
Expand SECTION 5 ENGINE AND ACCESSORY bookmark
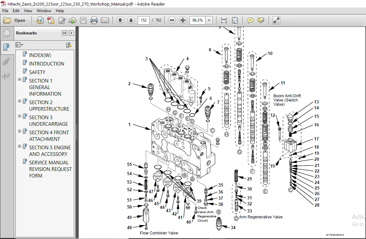point(20,146)
